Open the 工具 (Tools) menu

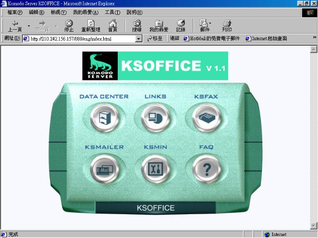(112, 12)
